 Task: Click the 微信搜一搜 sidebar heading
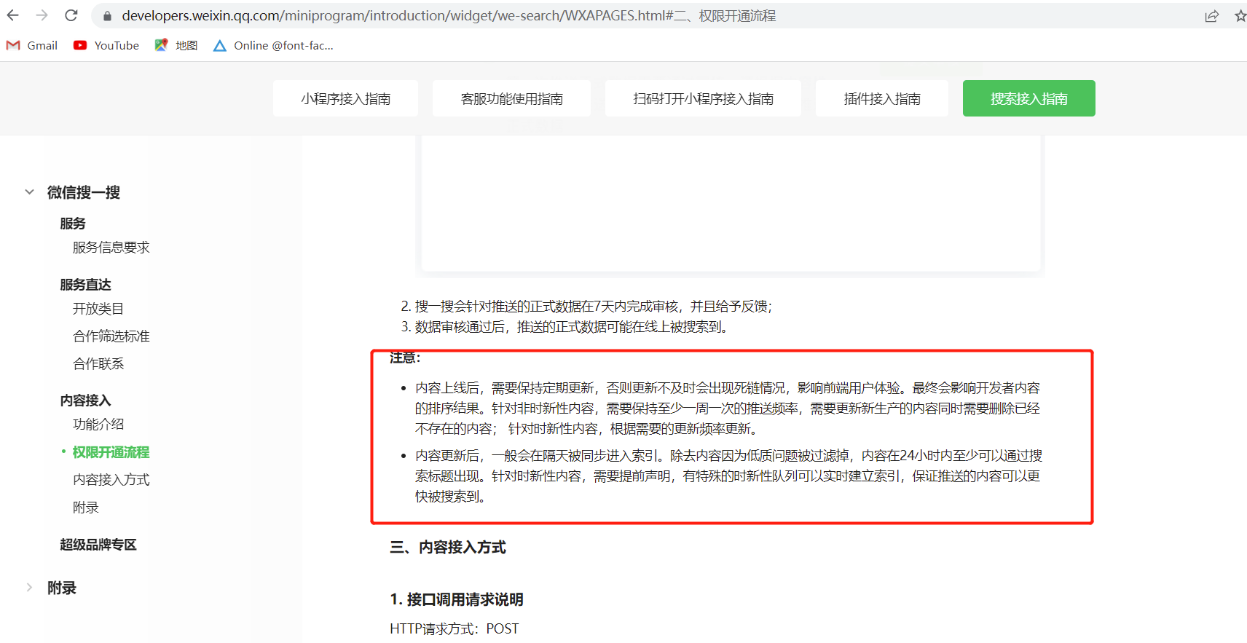(84, 192)
